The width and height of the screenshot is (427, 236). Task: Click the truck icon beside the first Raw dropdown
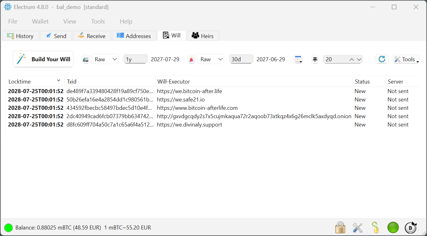[86, 59]
